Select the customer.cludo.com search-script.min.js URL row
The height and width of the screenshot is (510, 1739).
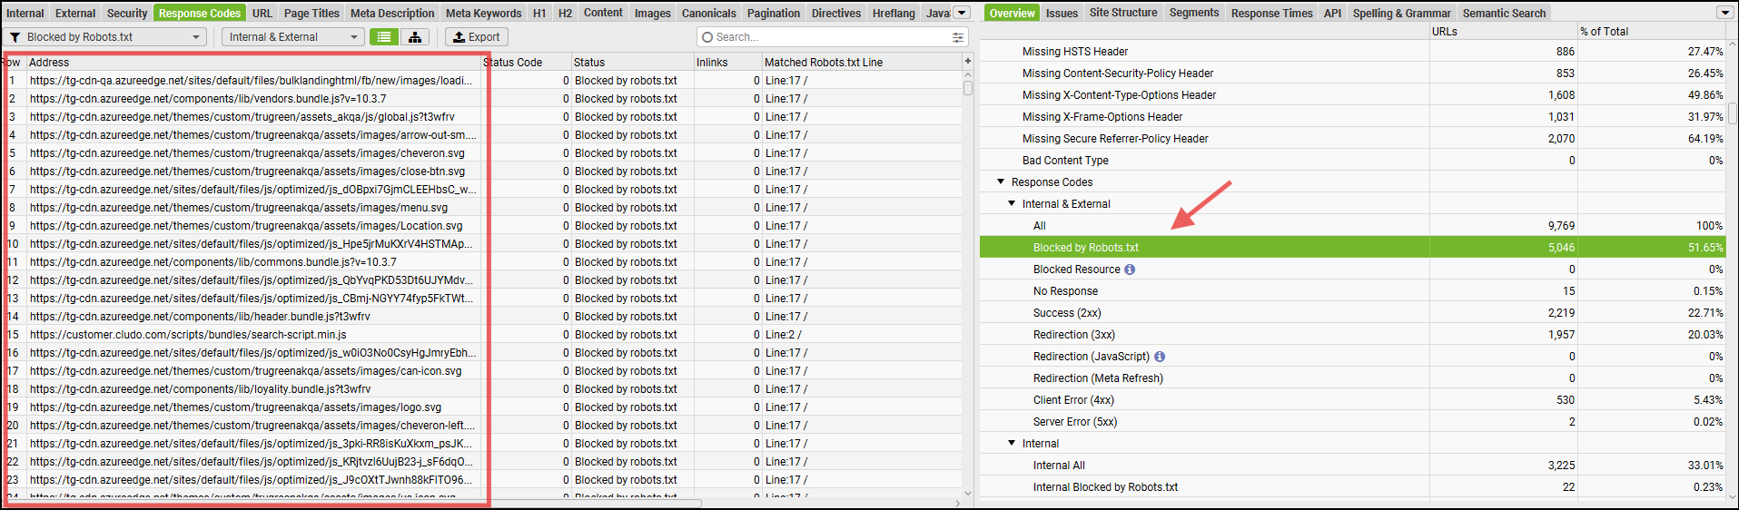(481, 334)
